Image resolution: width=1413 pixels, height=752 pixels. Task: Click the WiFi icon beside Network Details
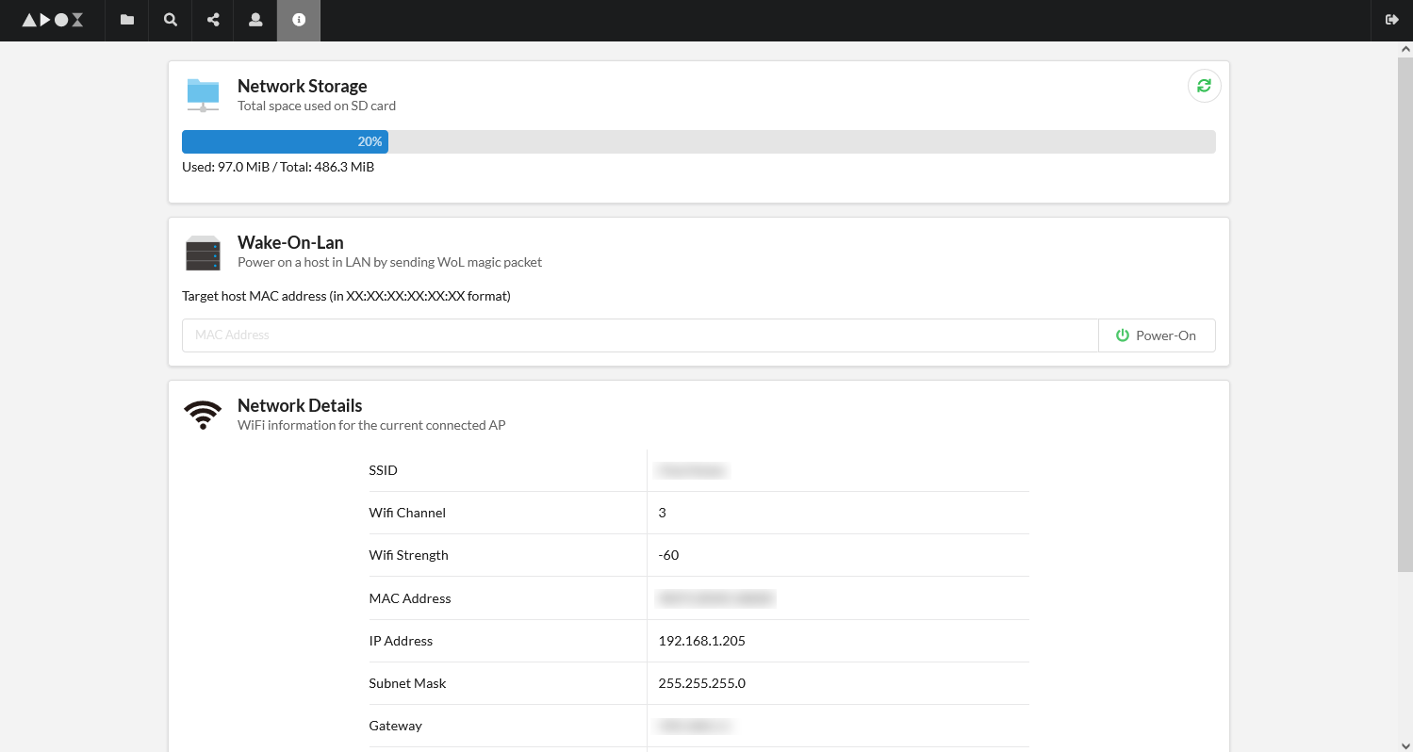(x=203, y=415)
